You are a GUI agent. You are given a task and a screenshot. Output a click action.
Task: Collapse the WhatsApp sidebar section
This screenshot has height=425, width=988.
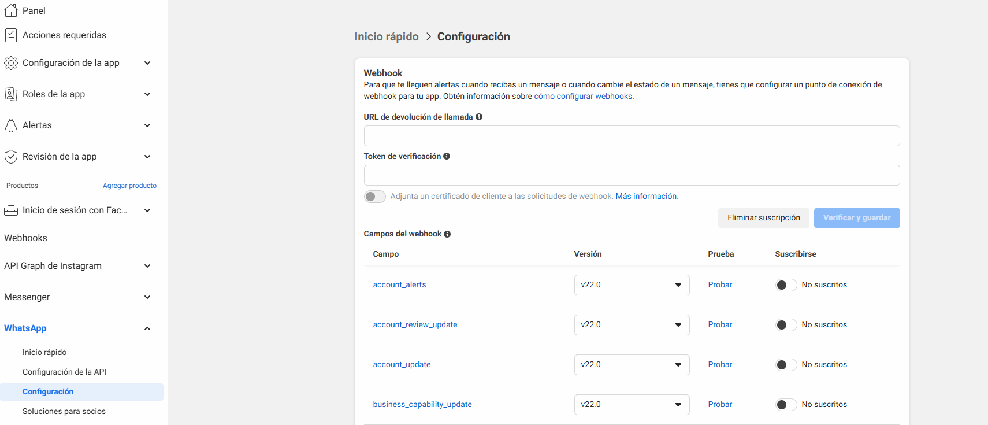click(147, 328)
